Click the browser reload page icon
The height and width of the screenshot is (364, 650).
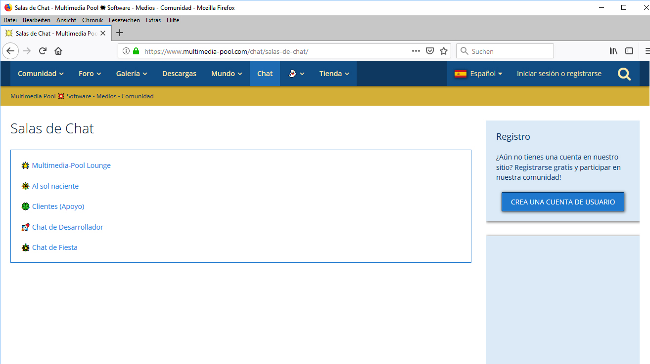pyautogui.click(x=43, y=51)
